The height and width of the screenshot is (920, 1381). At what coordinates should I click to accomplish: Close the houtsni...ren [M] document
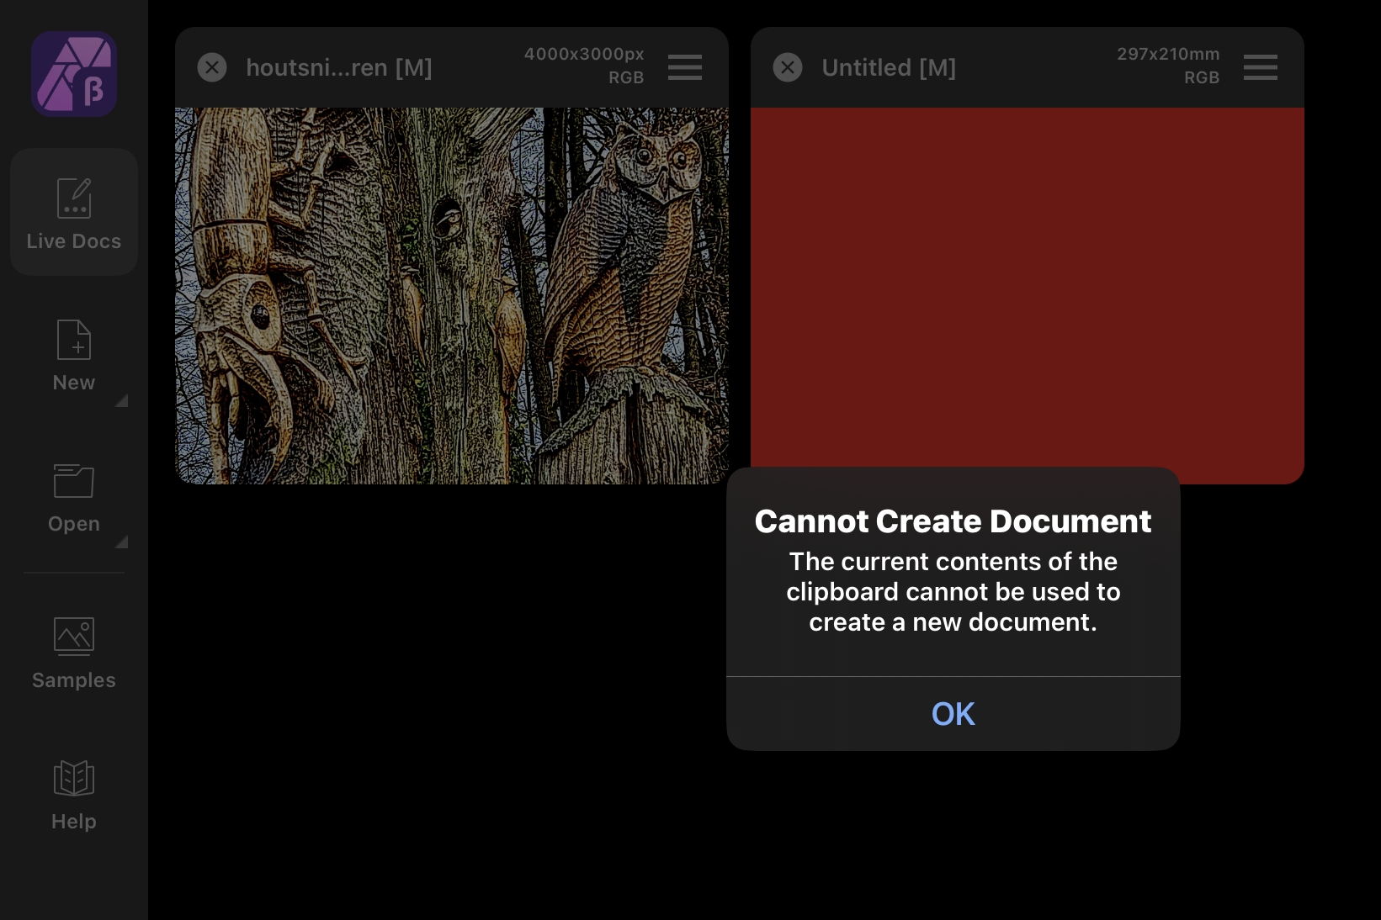pos(212,67)
